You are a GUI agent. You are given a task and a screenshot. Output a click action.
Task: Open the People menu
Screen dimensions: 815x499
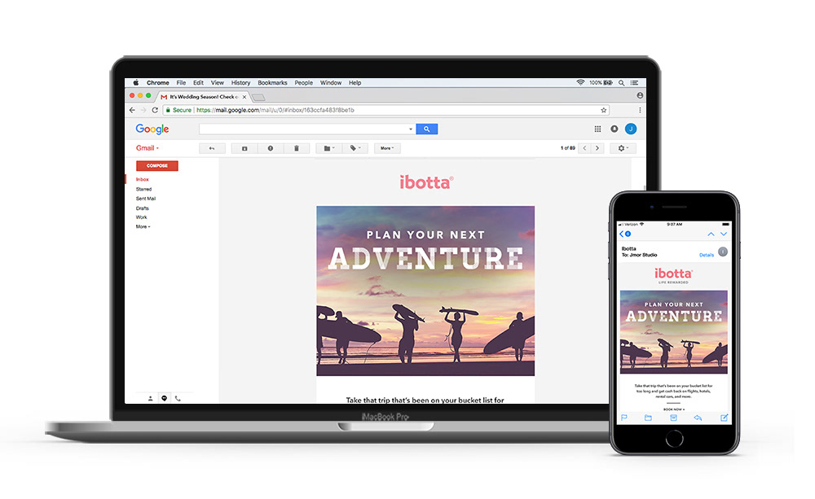(x=303, y=83)
